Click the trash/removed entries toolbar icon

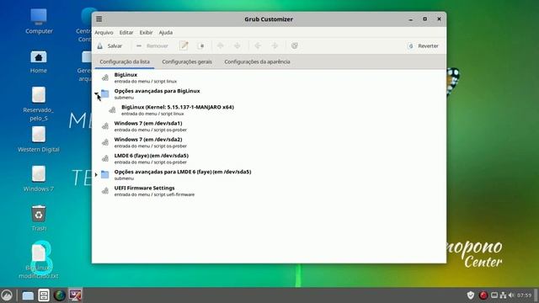(x=294, y=45)
